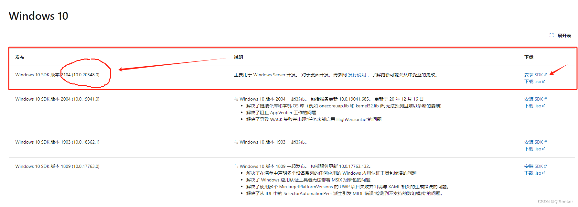Image resolution: width=578 pixels, height=207 pixels.
Task: Click the 下载 column header
Action: tap(529, 57)
